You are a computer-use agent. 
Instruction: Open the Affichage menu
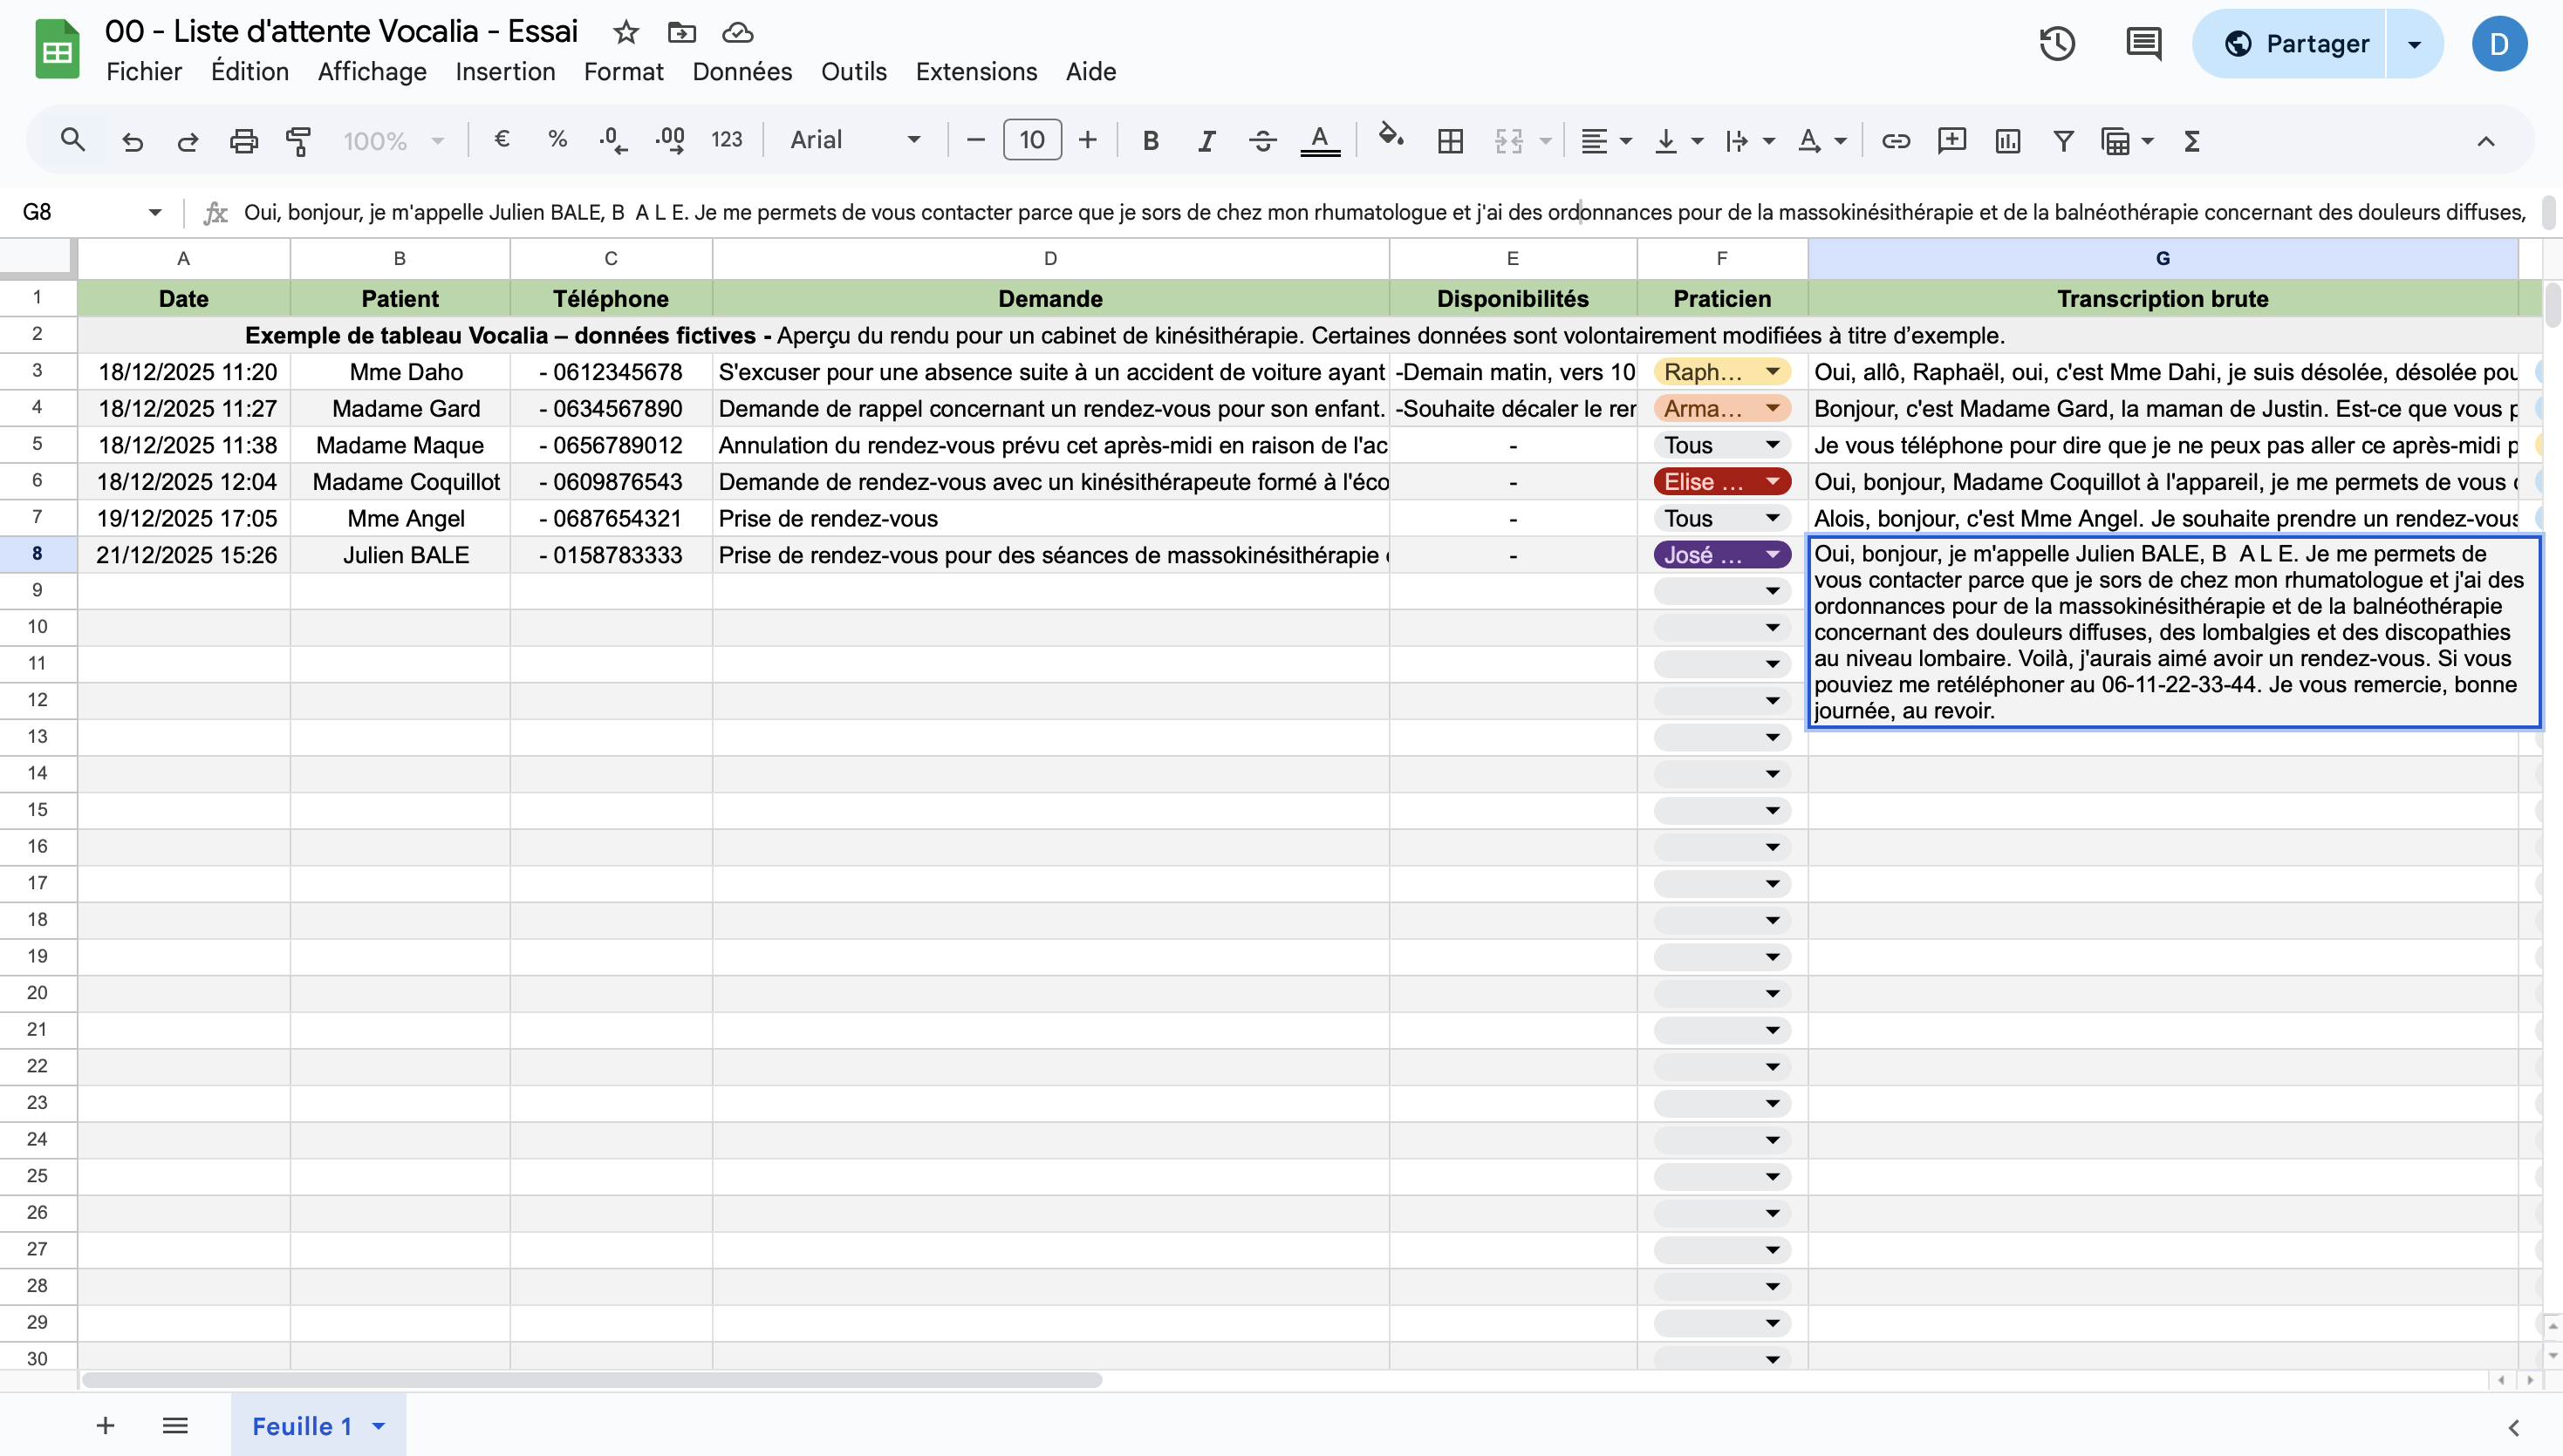pos(372,72)
